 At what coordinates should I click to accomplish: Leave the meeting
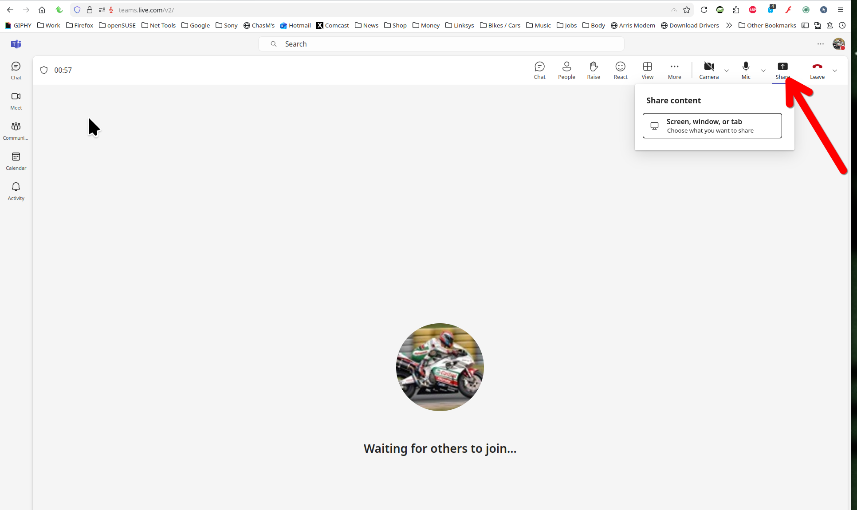(817, 70)
